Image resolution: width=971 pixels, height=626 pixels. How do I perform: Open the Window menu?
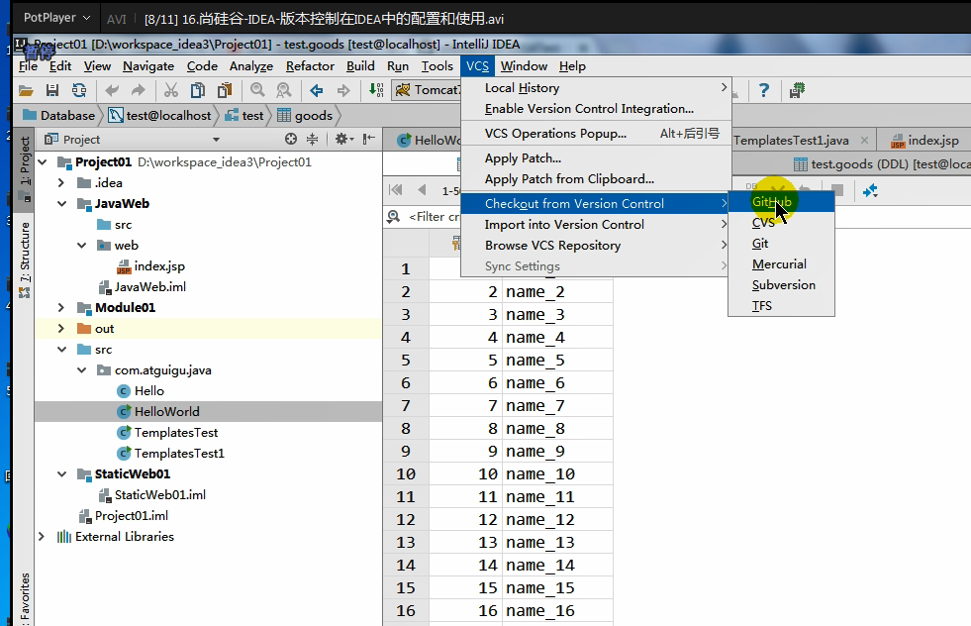point(524,66)
